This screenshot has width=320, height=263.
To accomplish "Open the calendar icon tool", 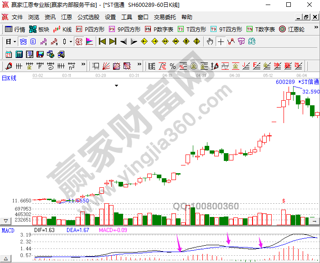I will click(x=9, y=54).
